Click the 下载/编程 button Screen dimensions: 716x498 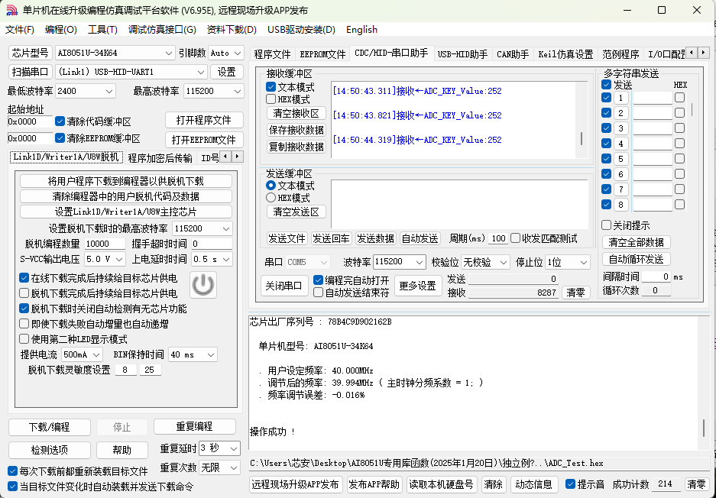click(x=49, y=427)
